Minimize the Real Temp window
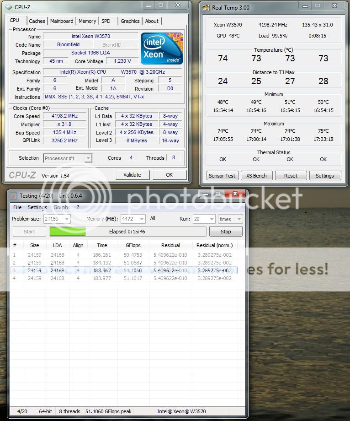Screen dimensions: 350x421 pos(305,6)
